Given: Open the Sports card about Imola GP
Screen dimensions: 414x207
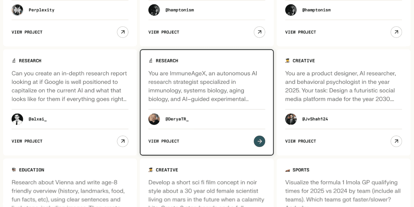Looking at the screenshot, I should [344, 183].
